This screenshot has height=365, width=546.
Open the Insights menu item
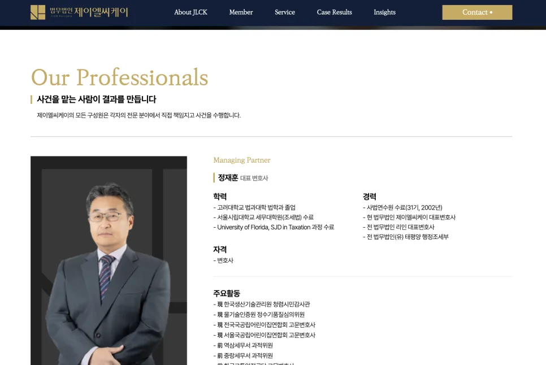[384, 12]
